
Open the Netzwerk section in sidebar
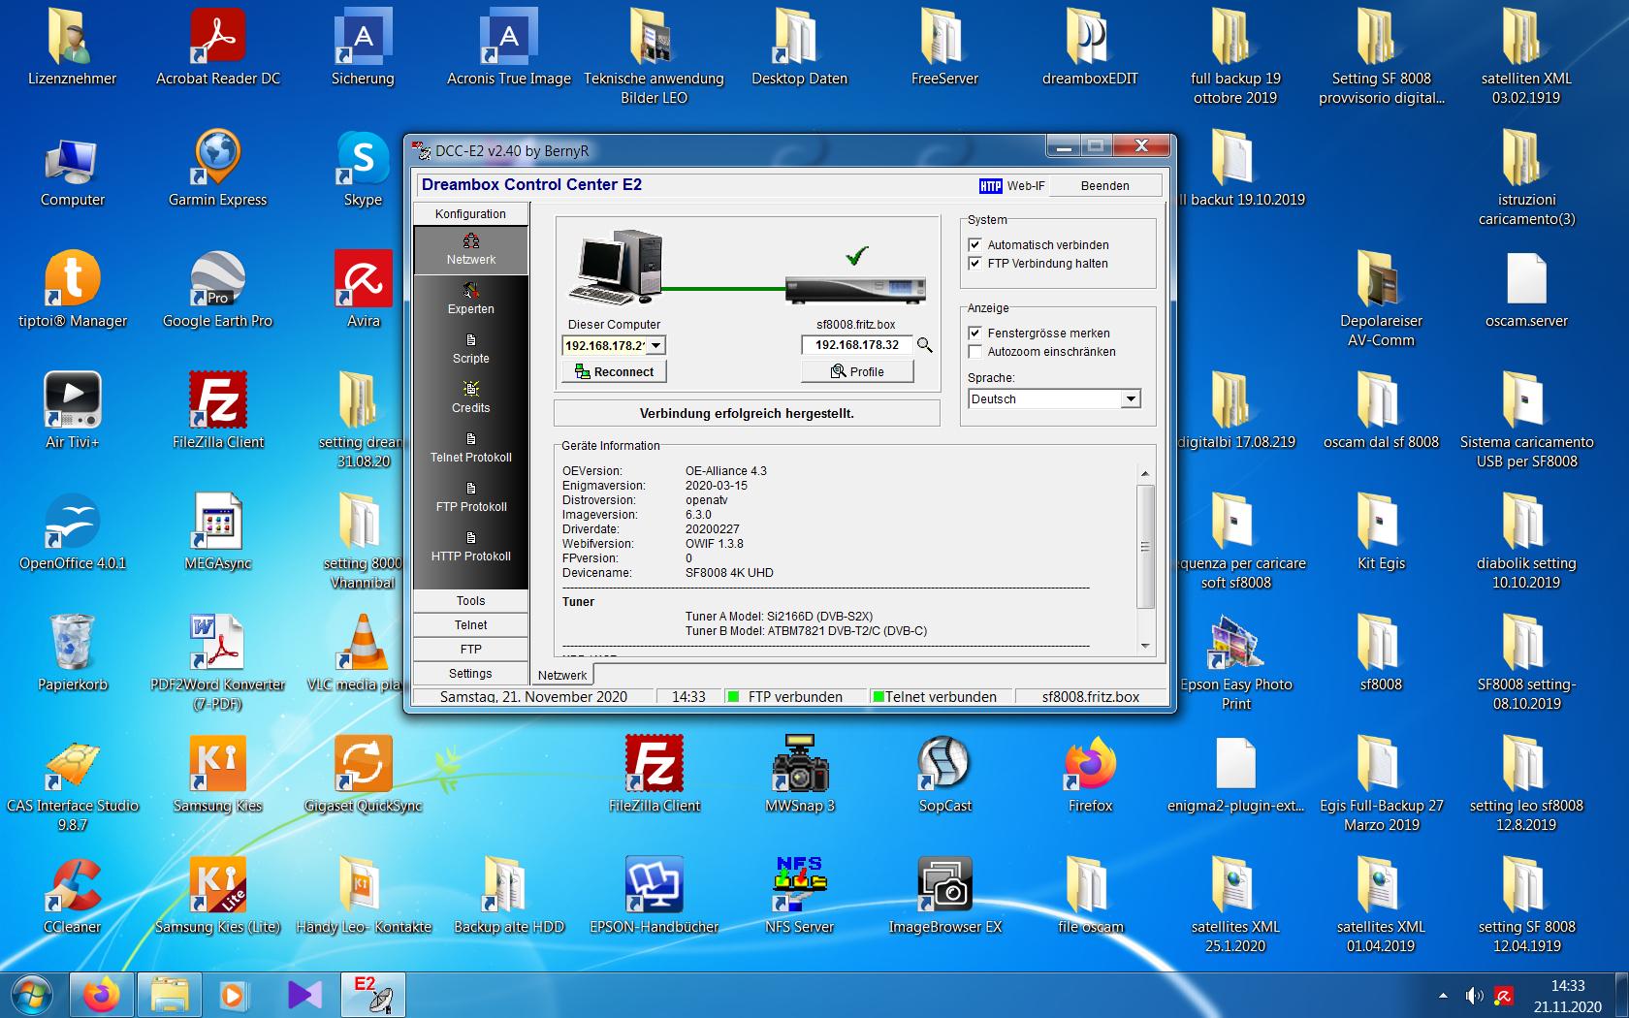tap(470, 250)
